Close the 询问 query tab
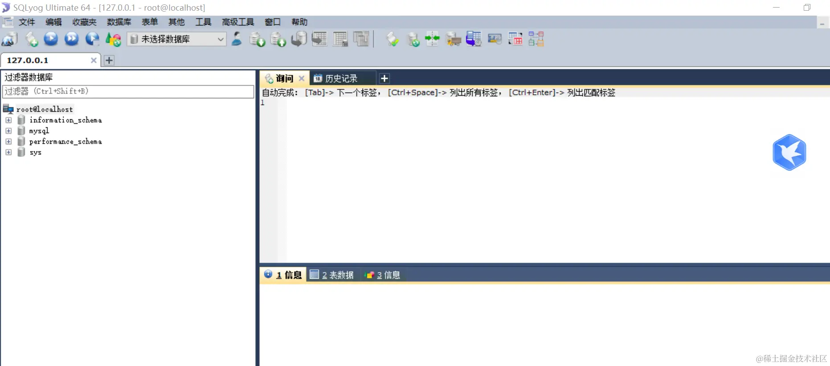 302,78
